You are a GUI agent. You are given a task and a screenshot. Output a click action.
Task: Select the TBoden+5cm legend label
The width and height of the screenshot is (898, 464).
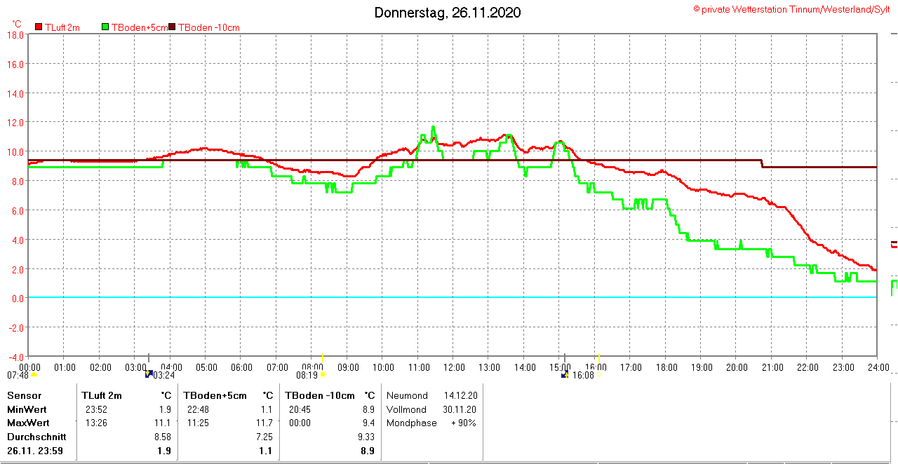click(140, 27)
